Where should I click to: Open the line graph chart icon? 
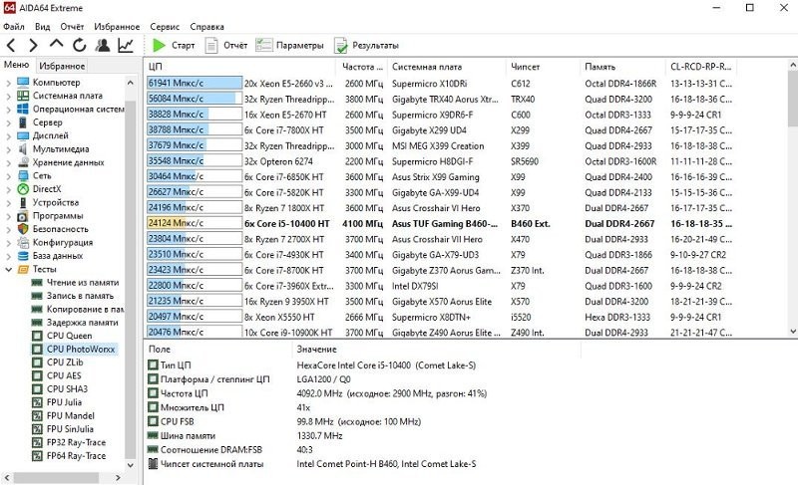pos(126,45)
